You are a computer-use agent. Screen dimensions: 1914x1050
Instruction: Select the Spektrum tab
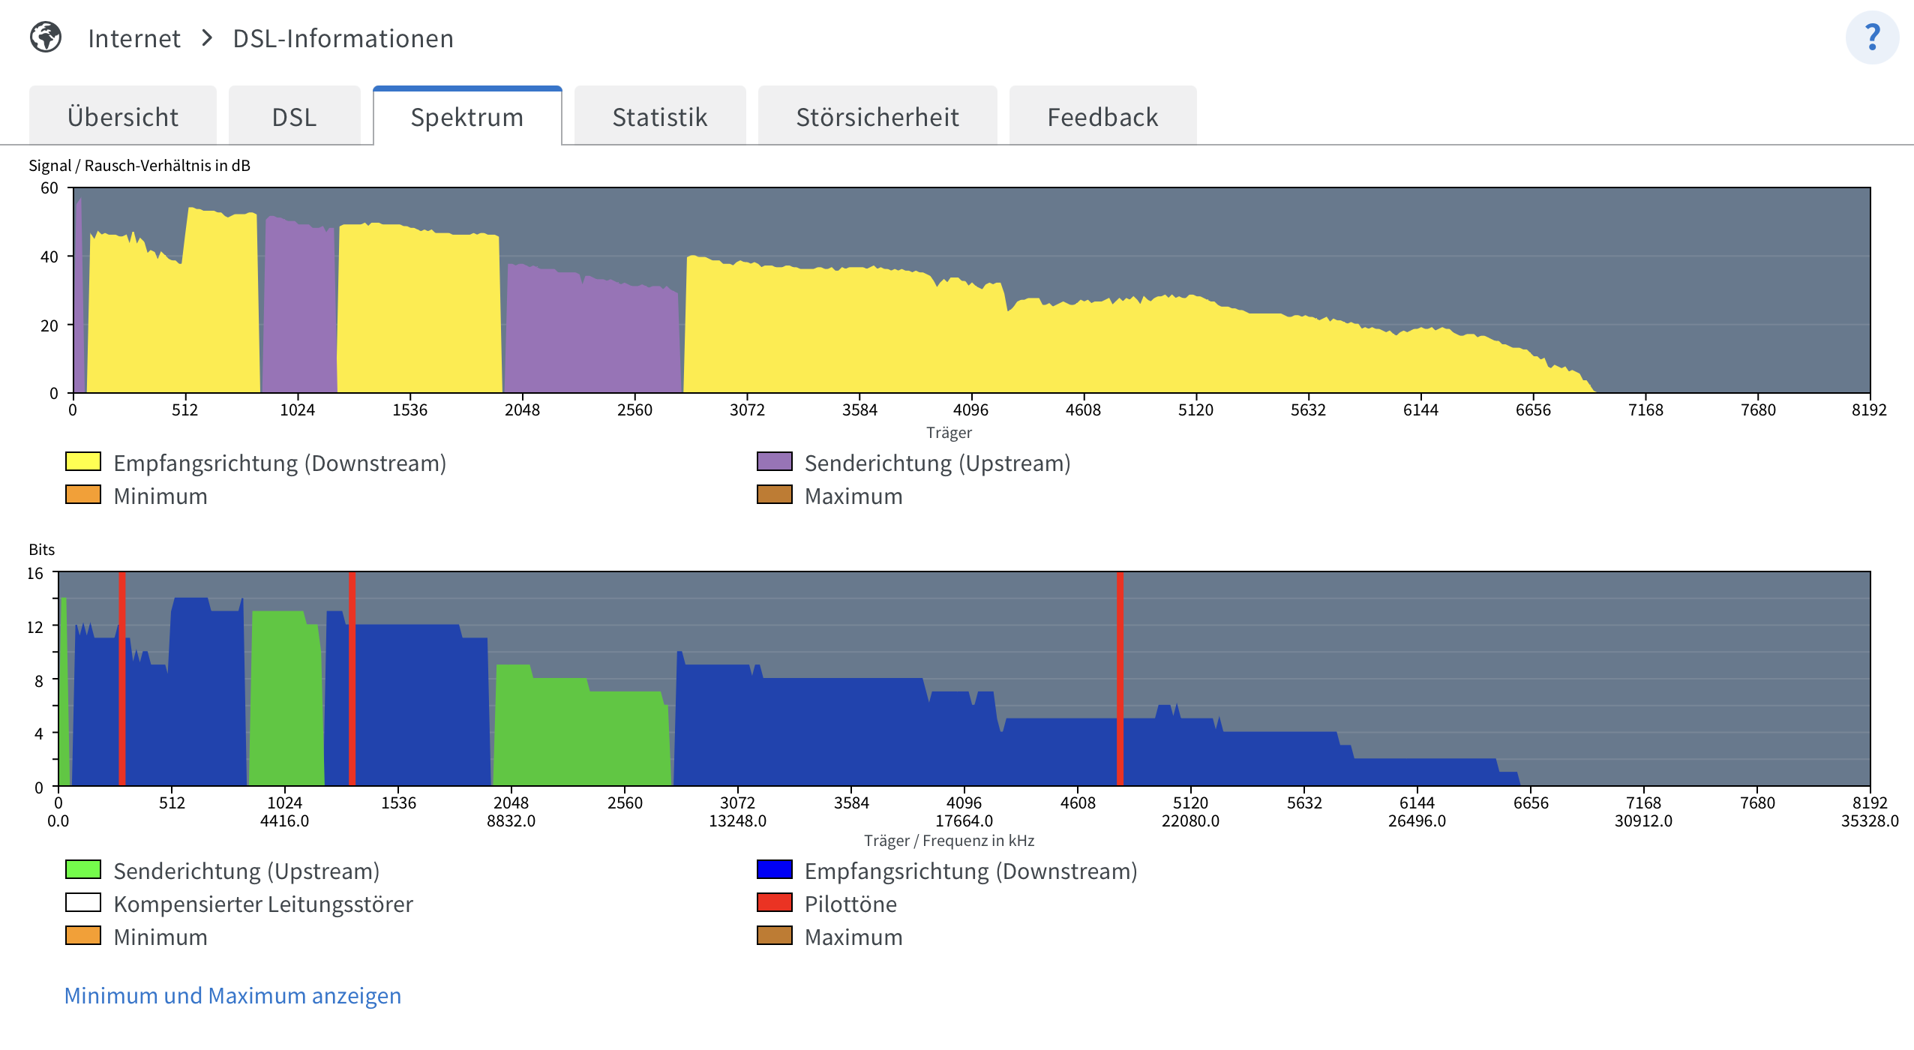coord(466,117)
